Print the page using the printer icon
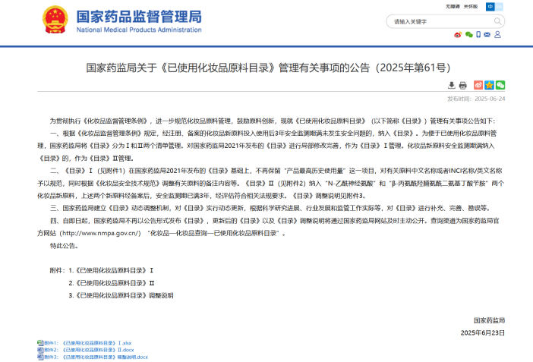Screen dimensions: 533x362 [x=462, y=85]
